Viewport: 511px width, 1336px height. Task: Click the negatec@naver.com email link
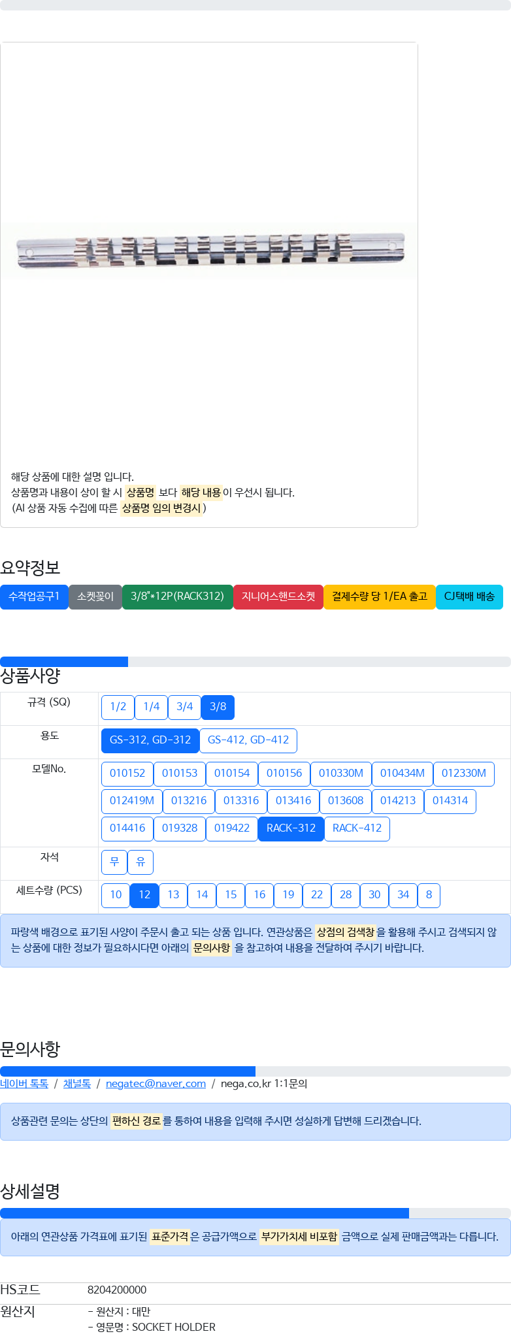[x=156, y=1084]
